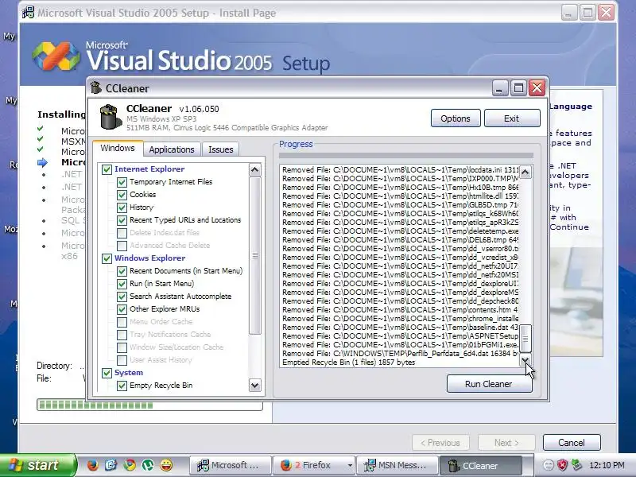
Task: Launch uTorrent from the quick launch bar
Action: click(148, 465)
